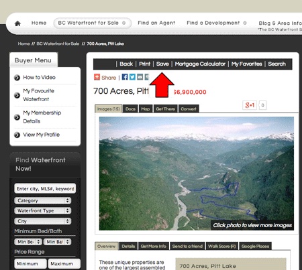
Task: Open the Min Beds dropdown
Action: tap(28, 242)
